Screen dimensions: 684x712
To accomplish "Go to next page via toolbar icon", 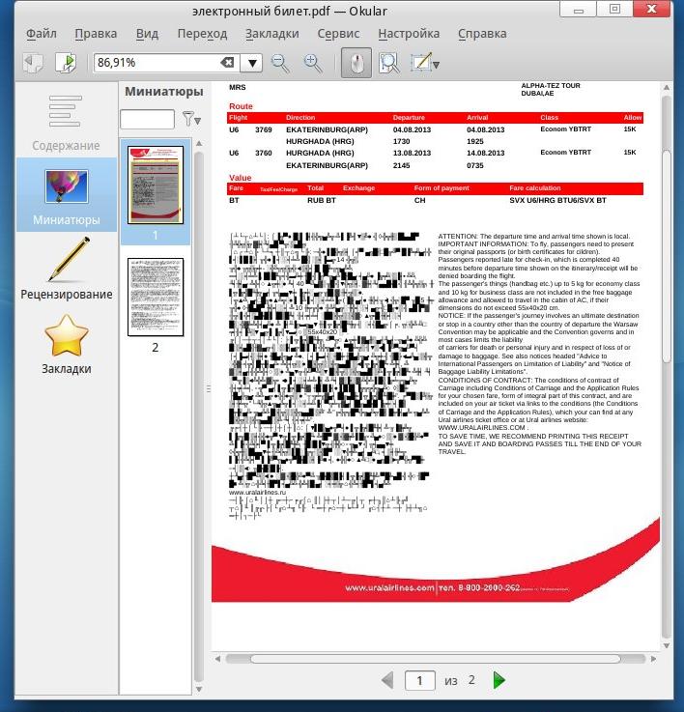I will point(67,63).
